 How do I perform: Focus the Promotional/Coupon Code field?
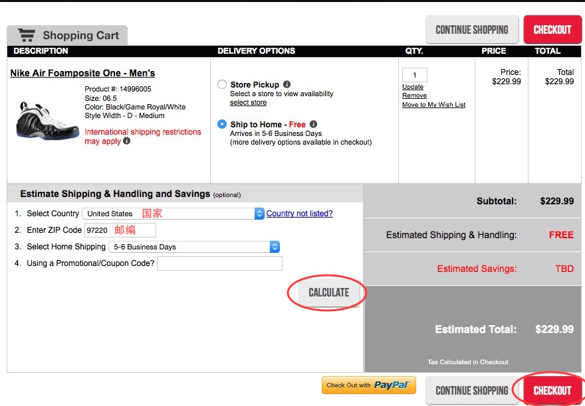[219, 263]
